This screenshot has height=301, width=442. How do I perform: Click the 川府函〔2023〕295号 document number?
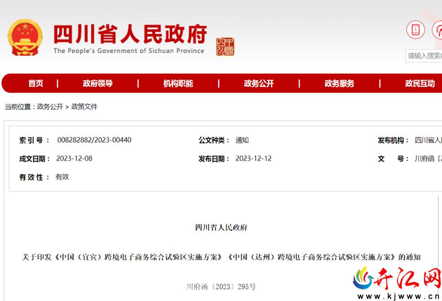coord(221,286)
